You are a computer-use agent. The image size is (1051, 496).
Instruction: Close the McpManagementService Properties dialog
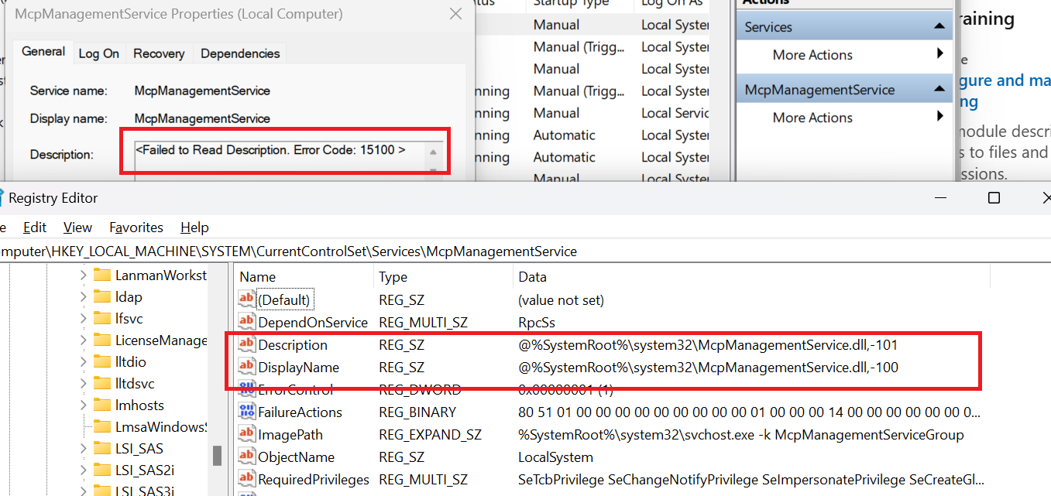(x=456, y=14)
